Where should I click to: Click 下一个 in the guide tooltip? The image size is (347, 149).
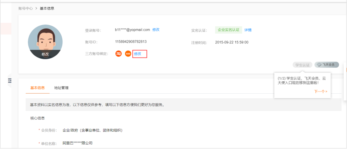pos(321,91)
